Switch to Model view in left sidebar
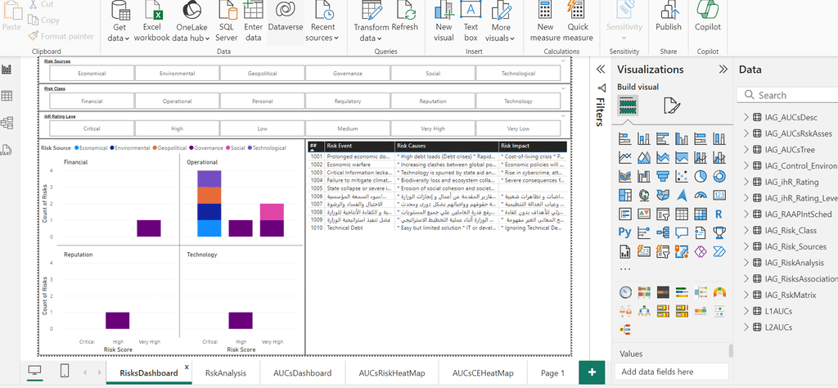The image size is (838, 388). point(7,123)
